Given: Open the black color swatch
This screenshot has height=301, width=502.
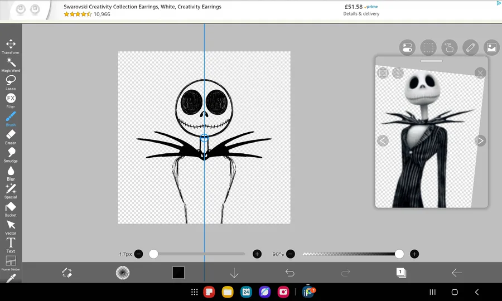Looking at the screenshot, I should tap(178, 273).
